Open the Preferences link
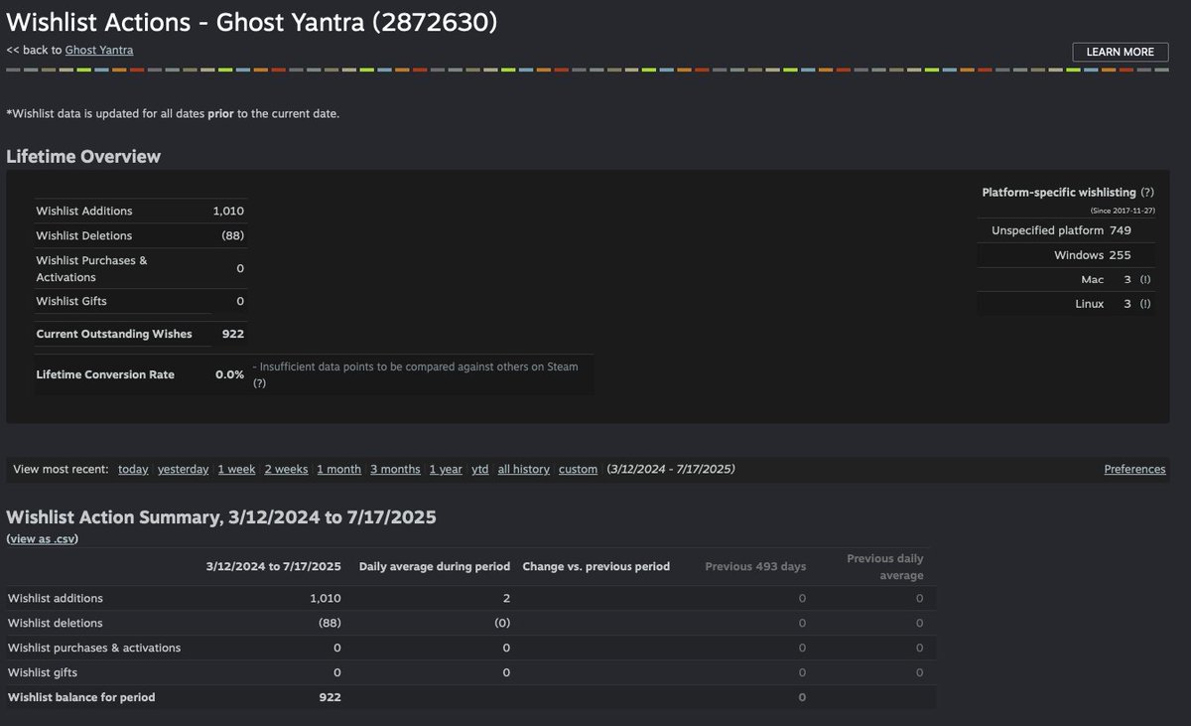This screenshot has height=726, width=1191. click(1134, 469)
